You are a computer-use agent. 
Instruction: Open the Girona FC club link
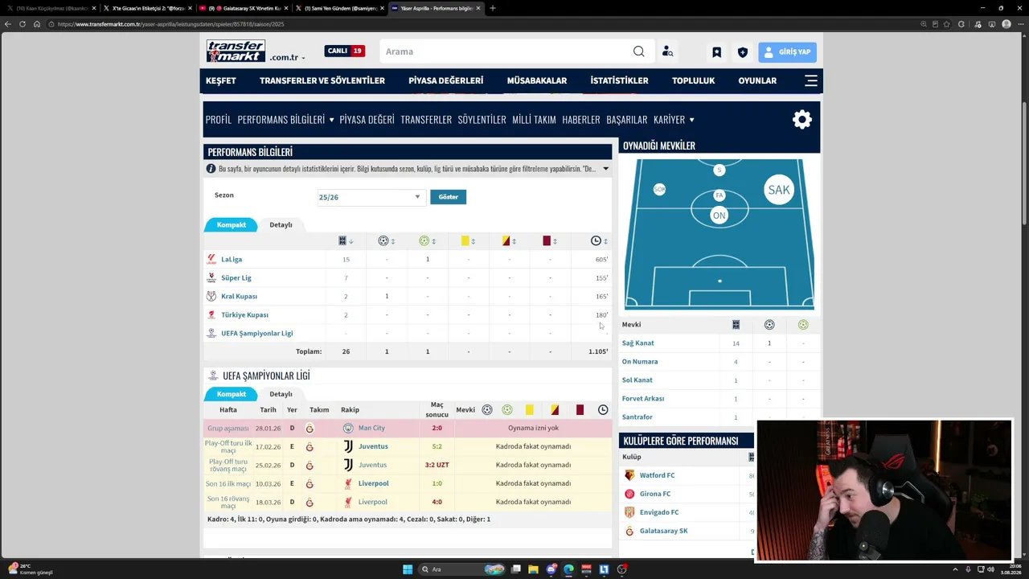click(654, 495)
